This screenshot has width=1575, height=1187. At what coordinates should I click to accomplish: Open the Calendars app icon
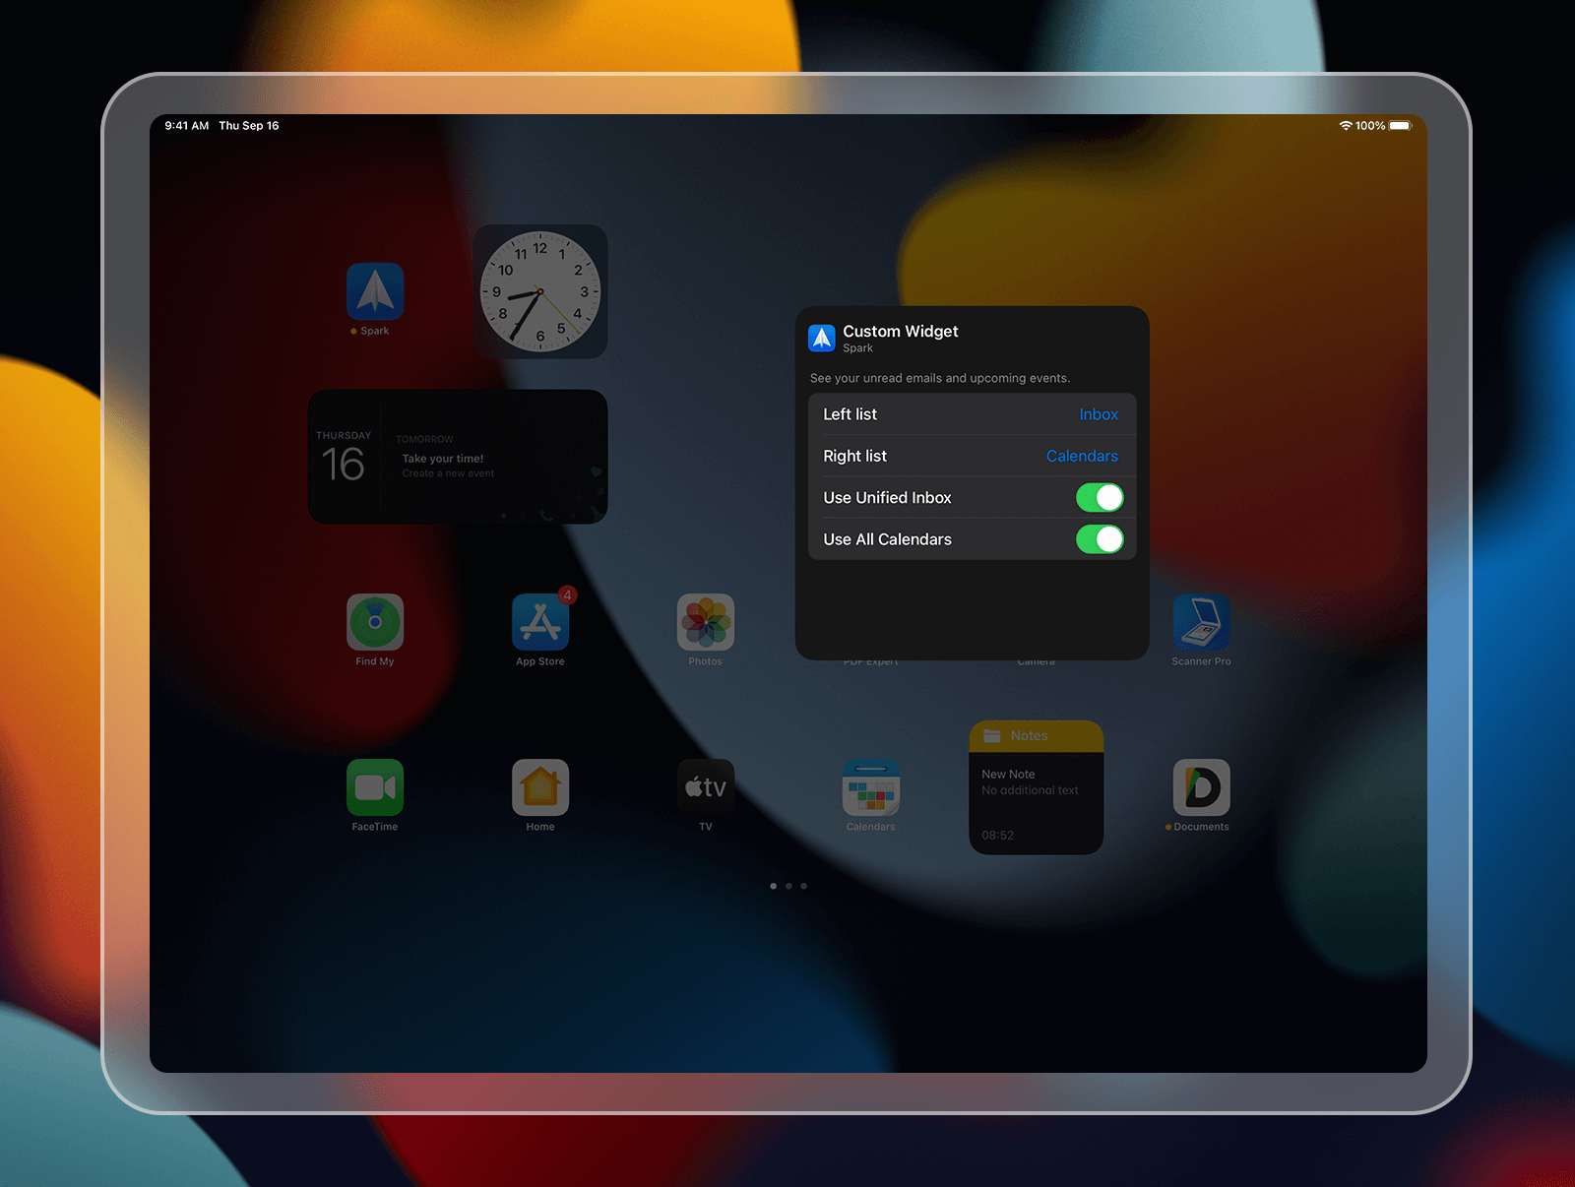click(871, 787)
